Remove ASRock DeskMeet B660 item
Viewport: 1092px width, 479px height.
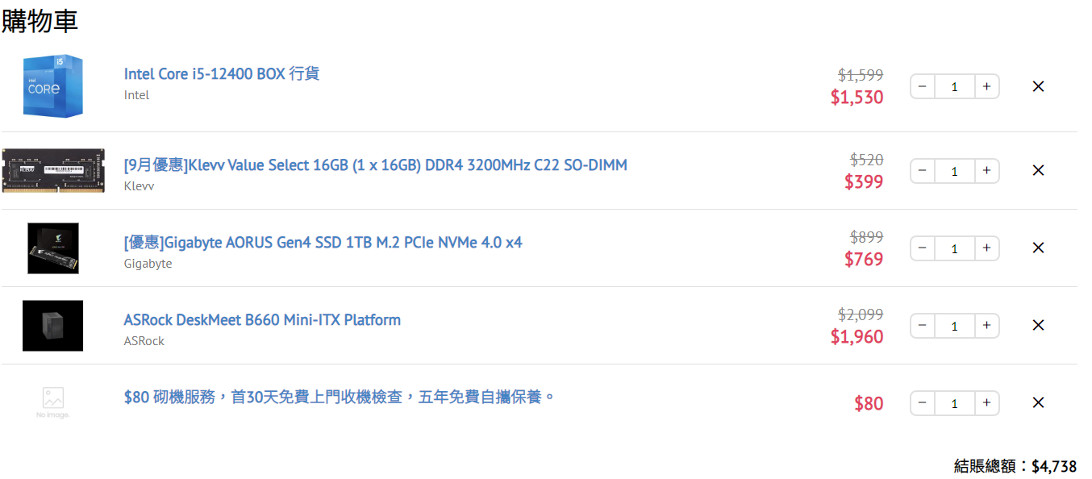click(x=1038, y=325)
